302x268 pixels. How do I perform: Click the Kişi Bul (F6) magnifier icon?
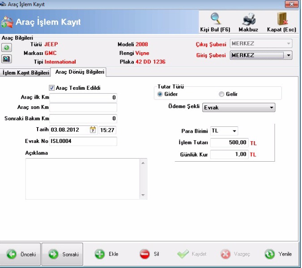point(215,19)
